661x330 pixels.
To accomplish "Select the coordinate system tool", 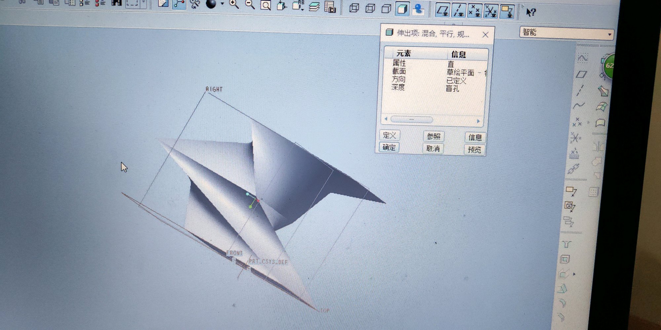I will (x=576, y=138).
